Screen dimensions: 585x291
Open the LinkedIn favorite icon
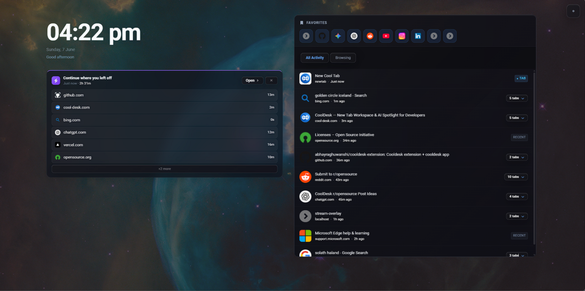point(418,36)
